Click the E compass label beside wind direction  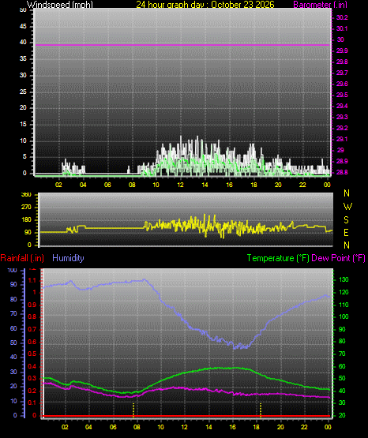pyautogui.click(x=346, y=232)
